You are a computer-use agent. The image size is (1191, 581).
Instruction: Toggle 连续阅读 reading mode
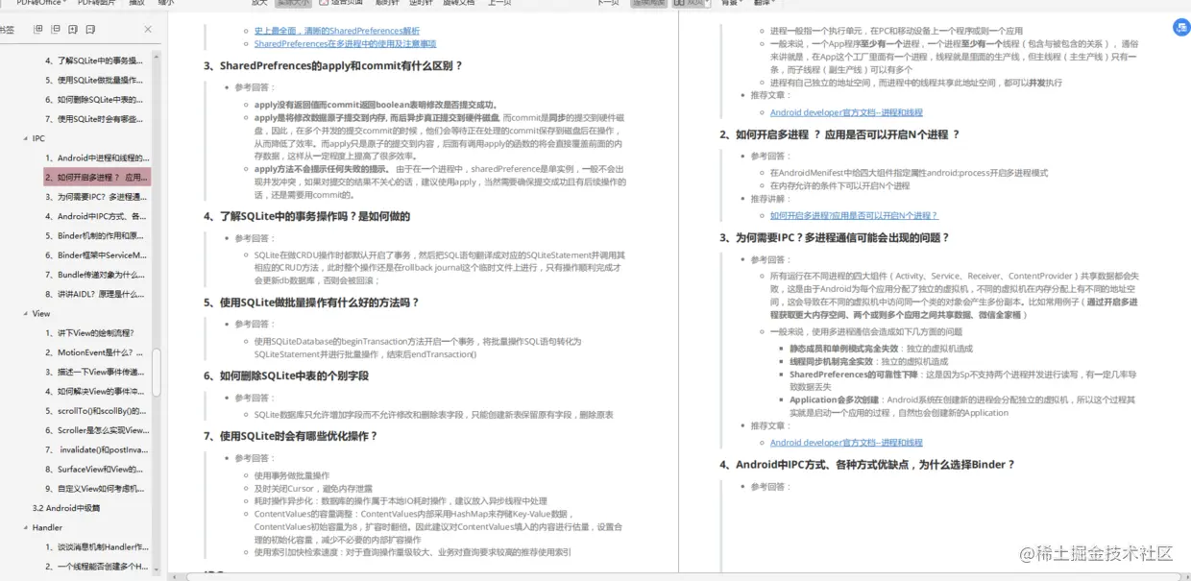(648, 3)
